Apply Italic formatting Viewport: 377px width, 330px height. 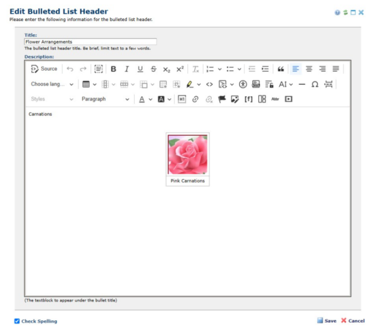pos(127,69)
